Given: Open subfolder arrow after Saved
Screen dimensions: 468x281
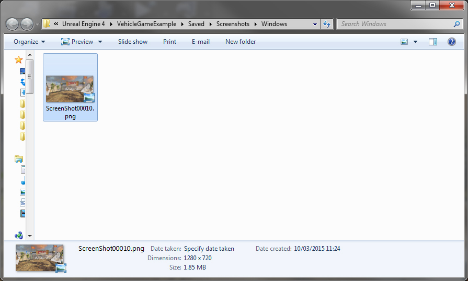Looking at the screenshot, I should (x=210, y=24).
